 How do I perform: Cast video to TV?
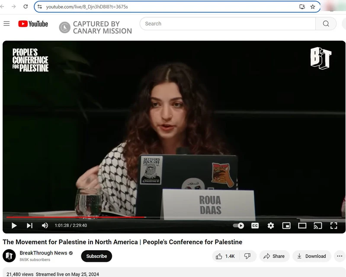pos(318,226)
